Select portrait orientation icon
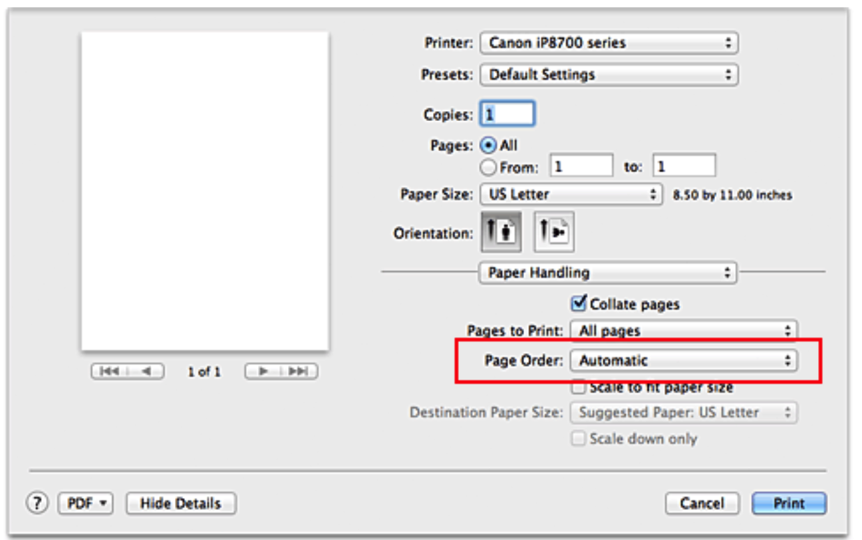The image size is (862, 540). [502, 233]
